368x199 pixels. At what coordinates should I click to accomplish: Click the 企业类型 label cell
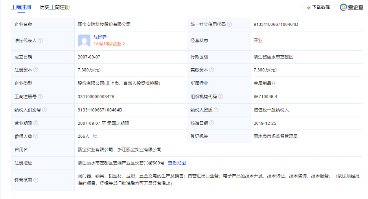43,83
